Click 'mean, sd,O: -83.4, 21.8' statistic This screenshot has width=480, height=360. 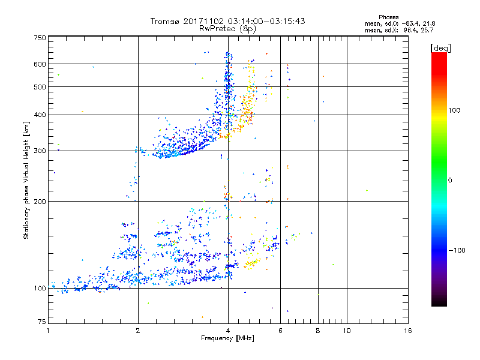[x=400, y=23]
